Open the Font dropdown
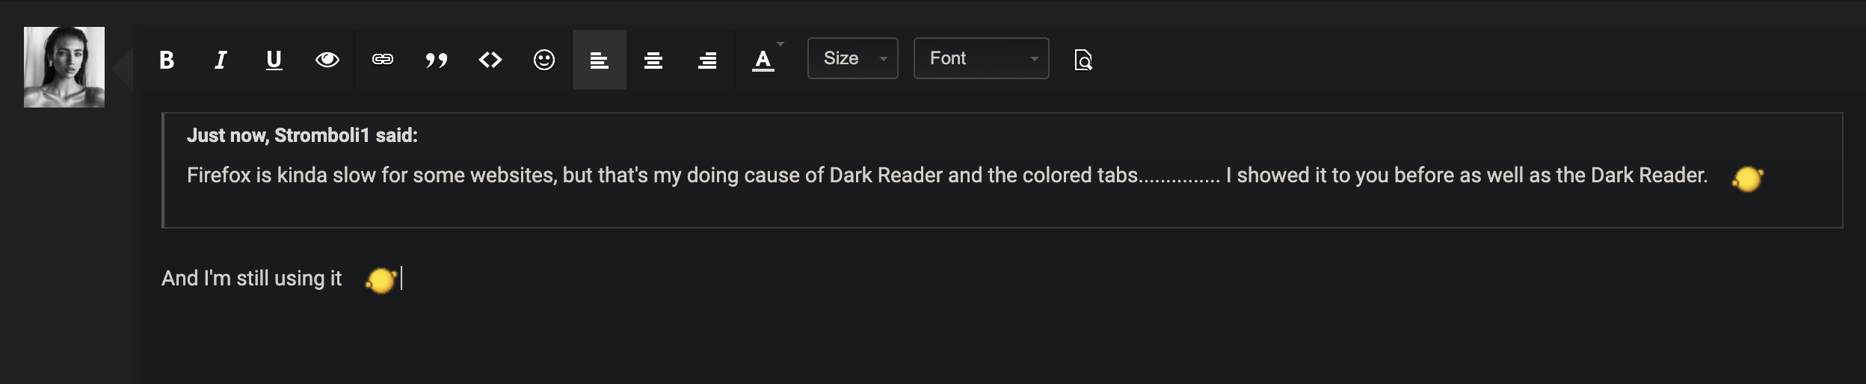The height and width of the screenshot is (384, 1866). tap(981, 58)
